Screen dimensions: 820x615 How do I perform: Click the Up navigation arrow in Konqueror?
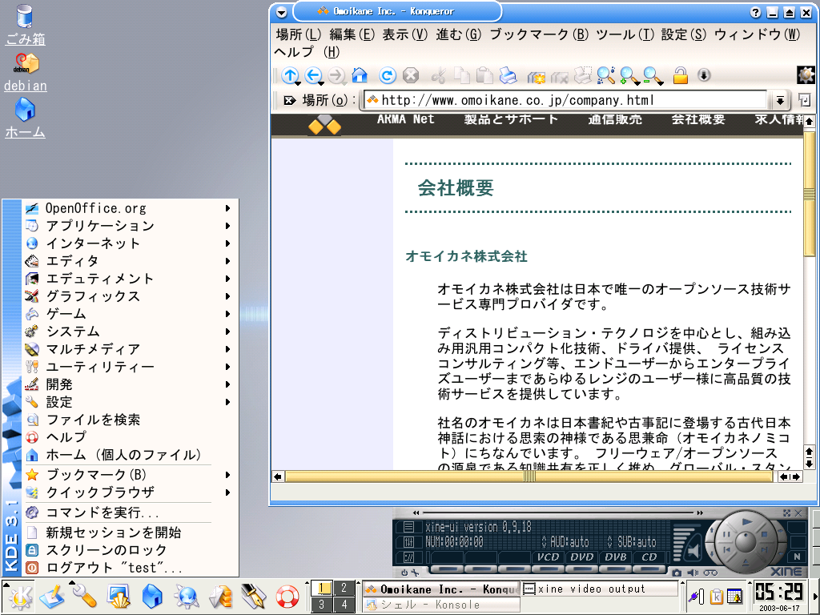tap(290, 76)
